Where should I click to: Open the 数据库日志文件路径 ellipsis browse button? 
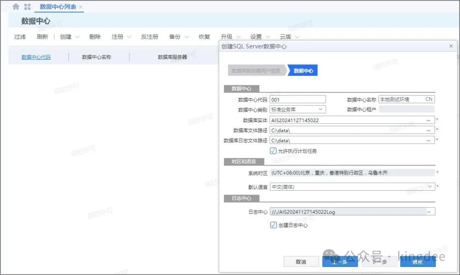pyautogui.click(x=428, y=140)
